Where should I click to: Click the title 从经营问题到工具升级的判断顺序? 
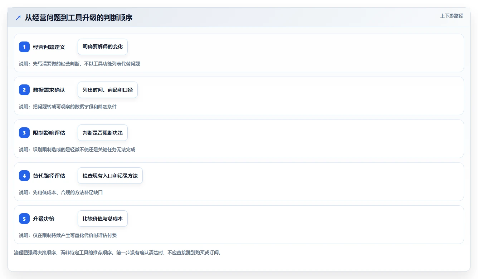[x=79, y=18]
